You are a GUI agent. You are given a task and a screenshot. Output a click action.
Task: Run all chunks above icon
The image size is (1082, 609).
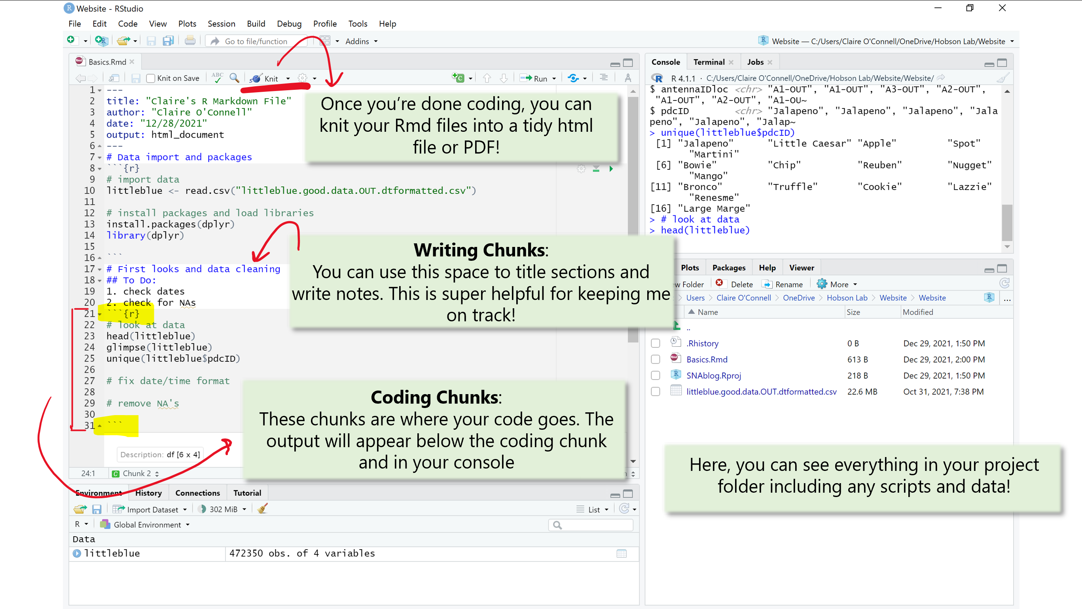coord(596,169)
